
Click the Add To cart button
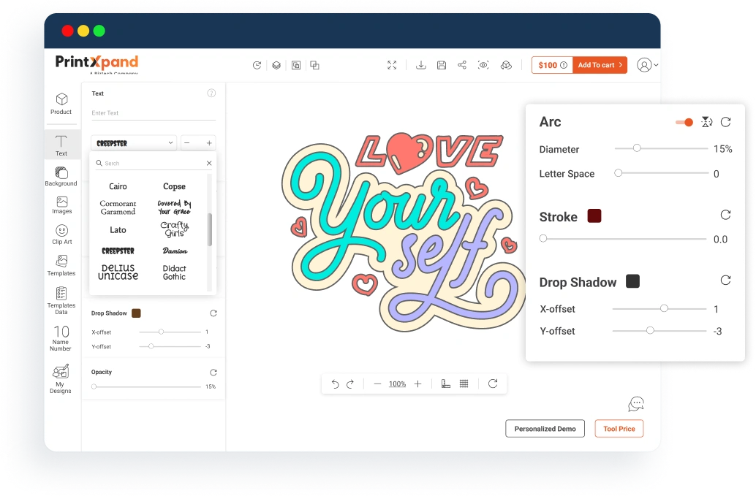point(600,65)
